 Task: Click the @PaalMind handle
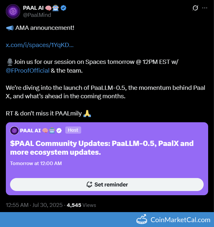point(37,15)
